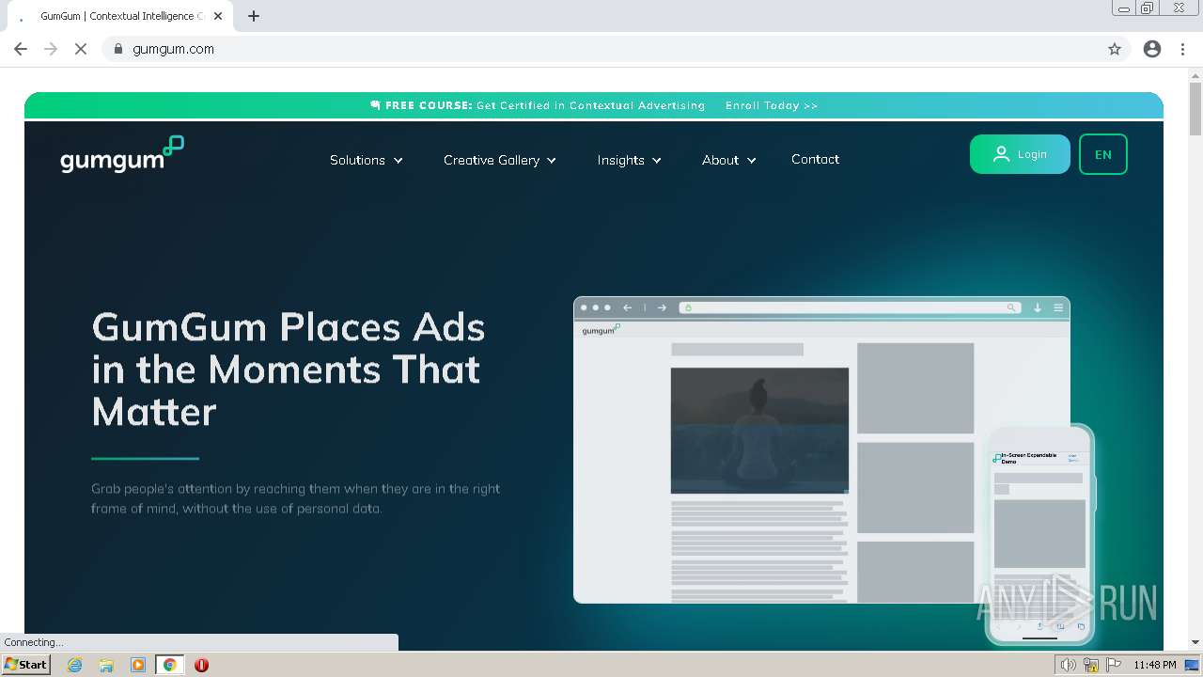Open Chrome three-dot menu

(x=1182, y=49)
